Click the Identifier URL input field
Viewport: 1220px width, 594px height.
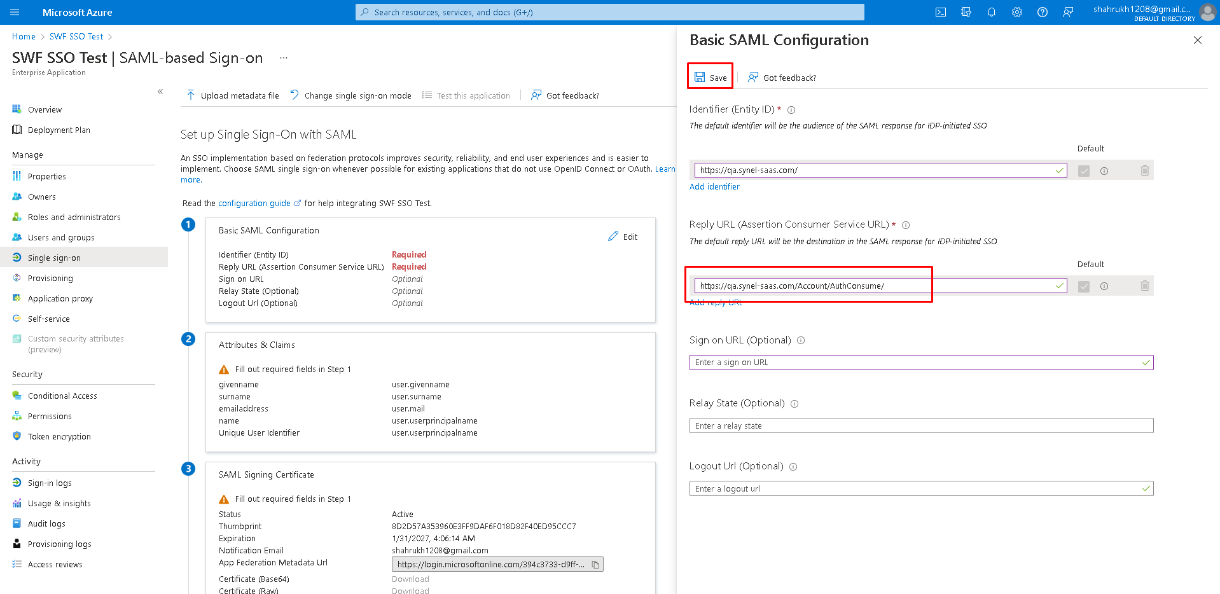click(x=880, y=170)
